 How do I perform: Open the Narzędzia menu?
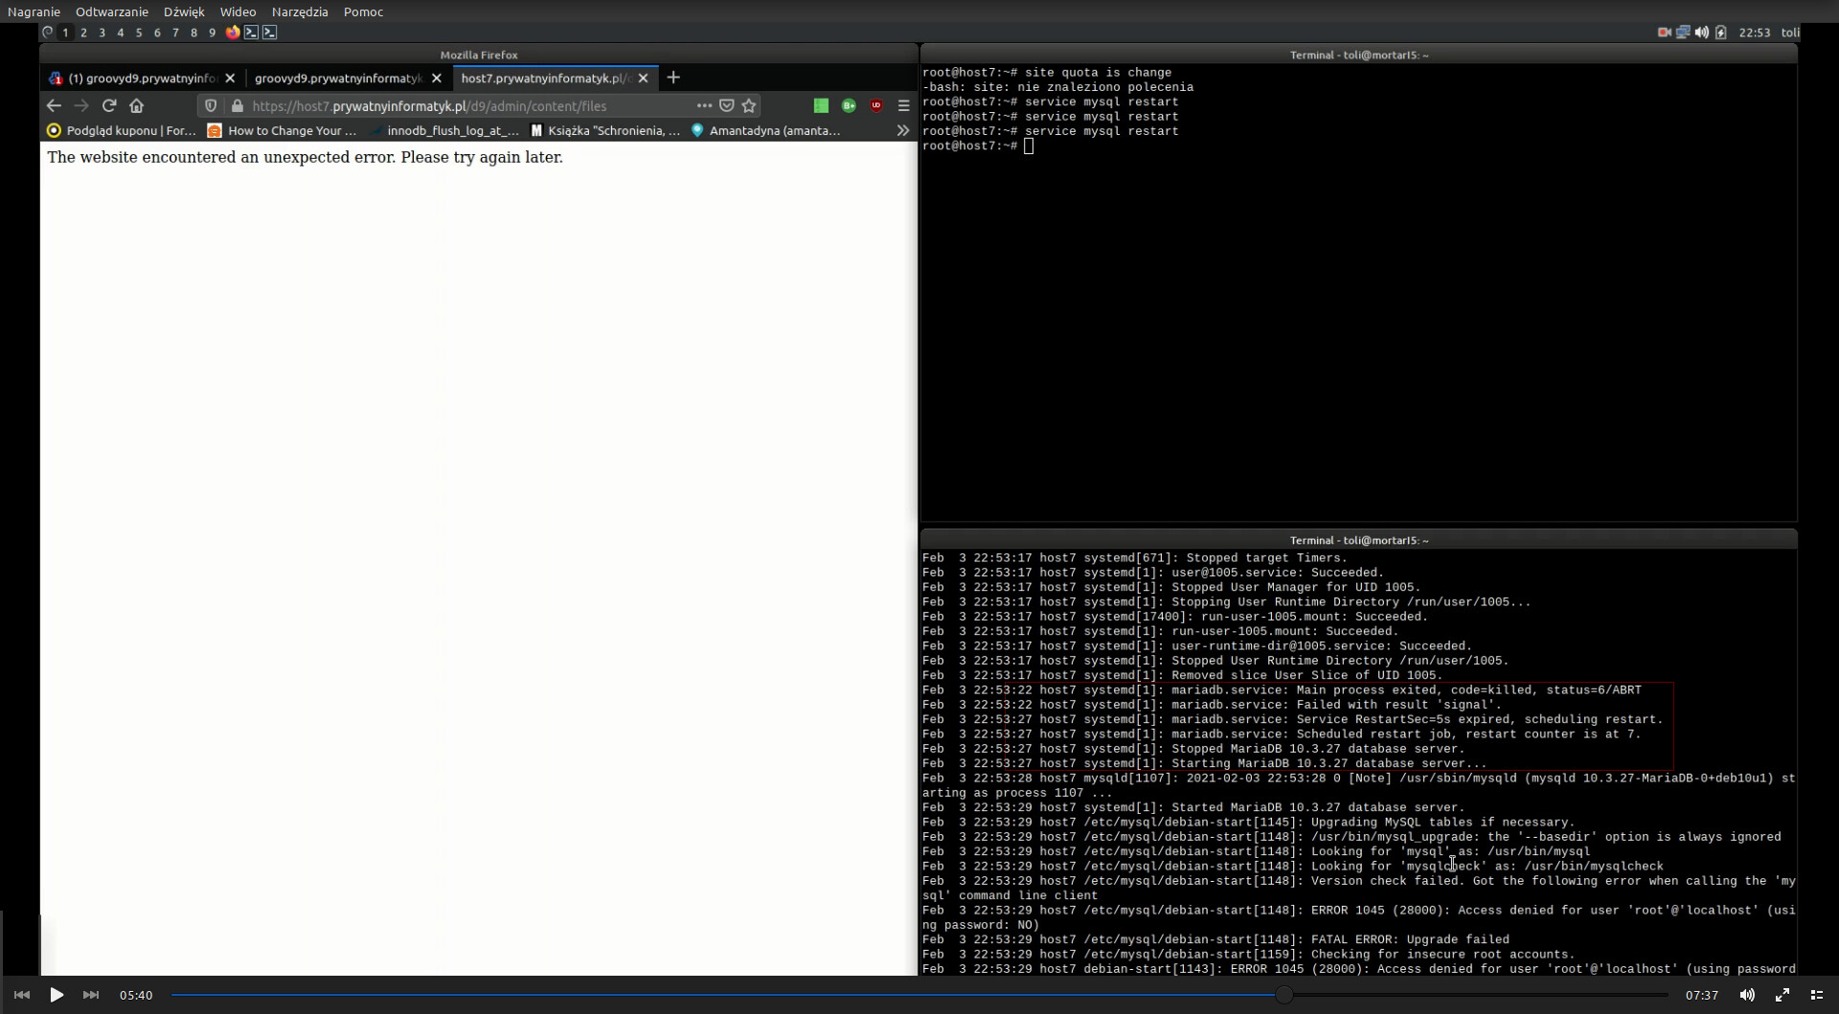pyautogui.click(x=300, y=11)
